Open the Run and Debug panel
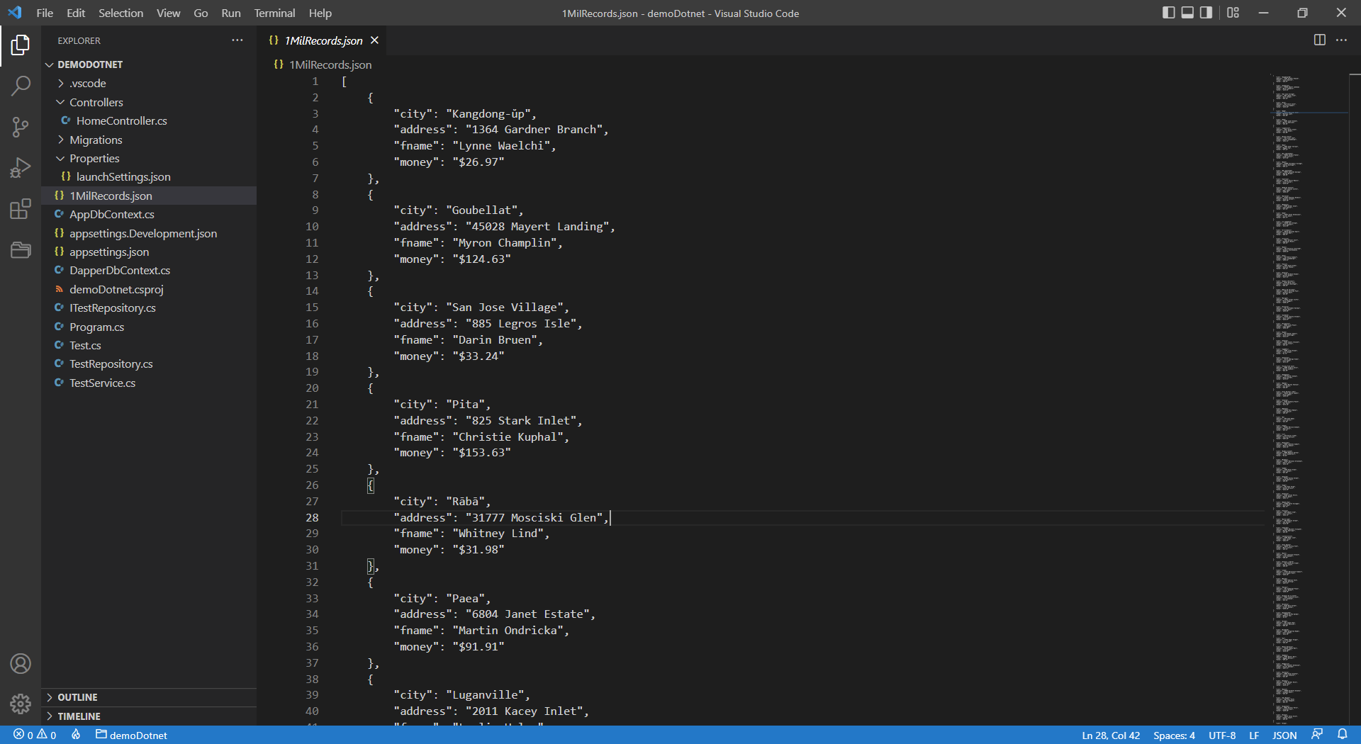This screenshot has height=744, width=1361. (x=21, y=167)
